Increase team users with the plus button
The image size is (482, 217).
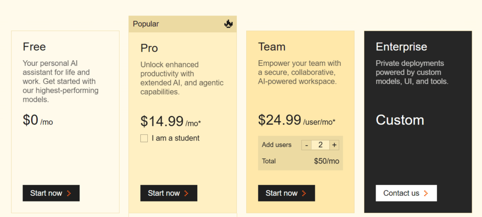point(335,145)
